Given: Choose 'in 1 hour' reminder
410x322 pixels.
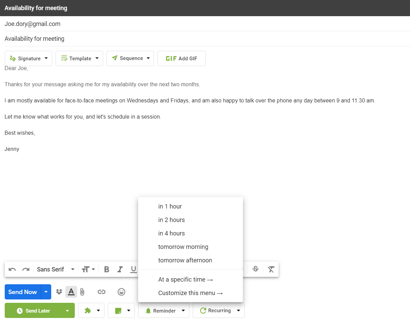Looking at the screenshot, I should tap(190, 206).
